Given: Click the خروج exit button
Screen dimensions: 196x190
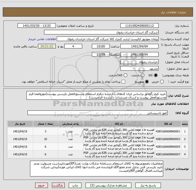Looking at the screenshot, I should (41, 185).
